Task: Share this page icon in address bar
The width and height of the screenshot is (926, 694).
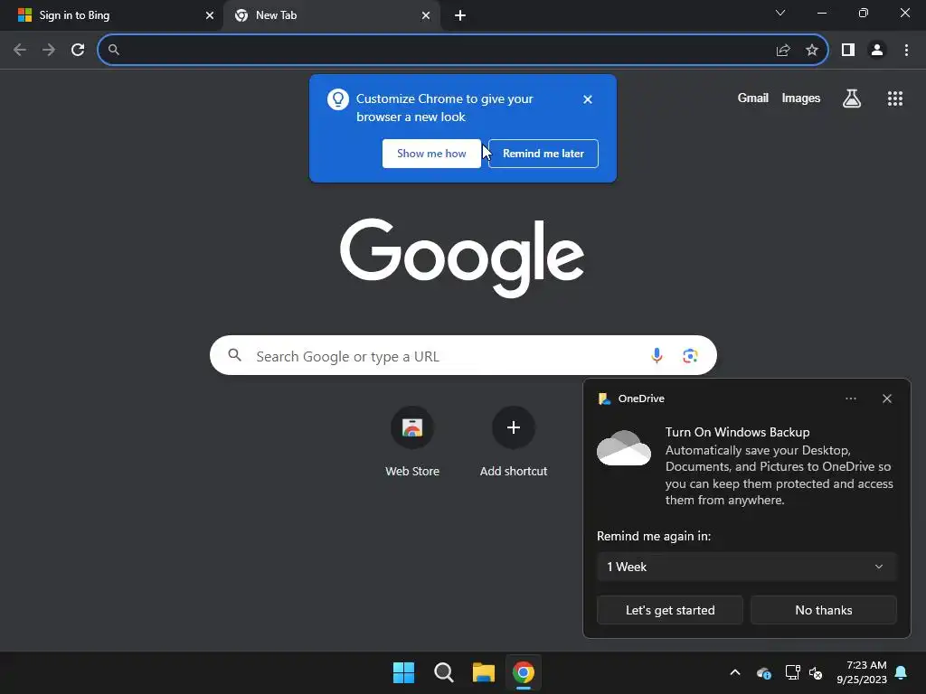Action: click(783, 51)
